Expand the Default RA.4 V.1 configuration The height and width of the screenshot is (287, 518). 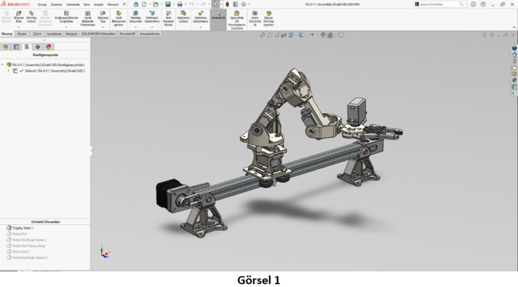pos(9,71)
